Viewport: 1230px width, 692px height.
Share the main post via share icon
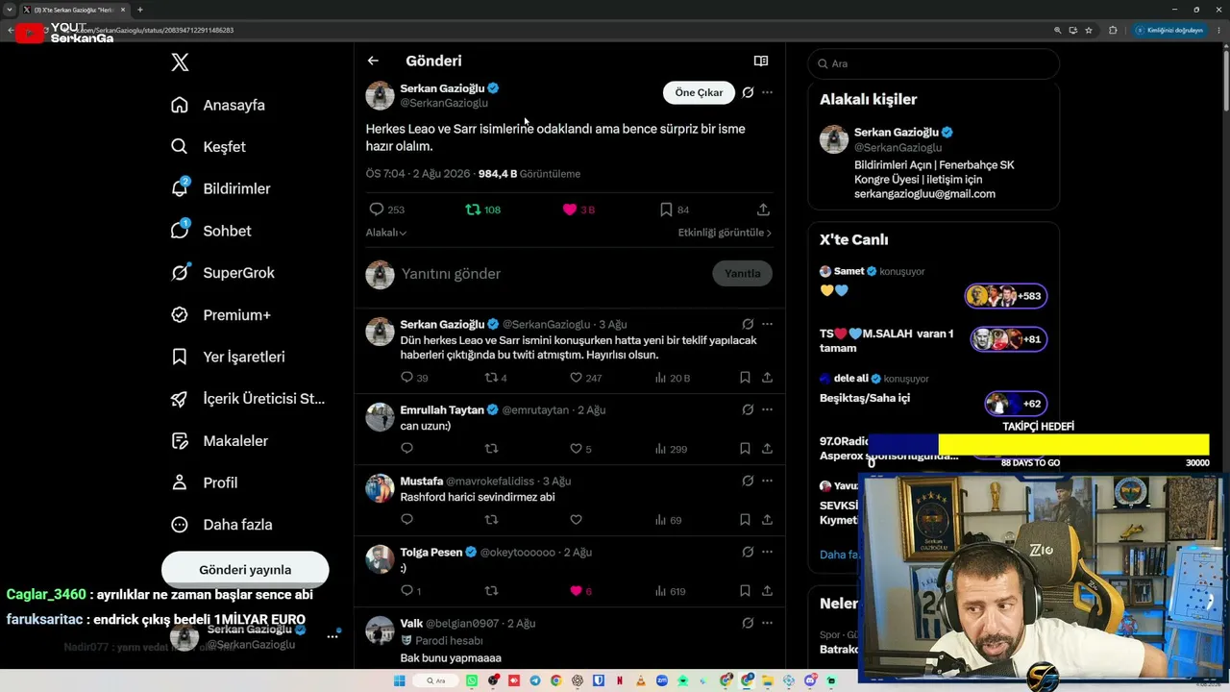763,210
